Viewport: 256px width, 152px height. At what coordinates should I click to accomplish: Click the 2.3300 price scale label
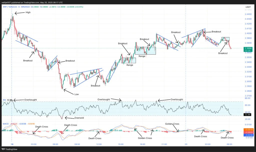248,67
